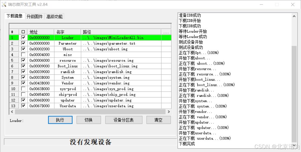Toggle the select-all checkbox in table header

point(23,32)
